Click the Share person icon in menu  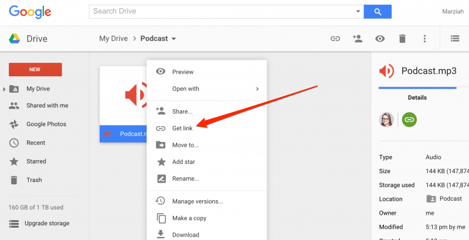tap(161, 111)
